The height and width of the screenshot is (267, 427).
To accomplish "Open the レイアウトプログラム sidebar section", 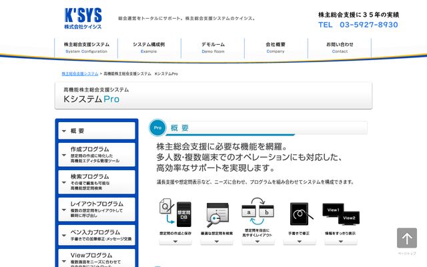I will 97,209.
